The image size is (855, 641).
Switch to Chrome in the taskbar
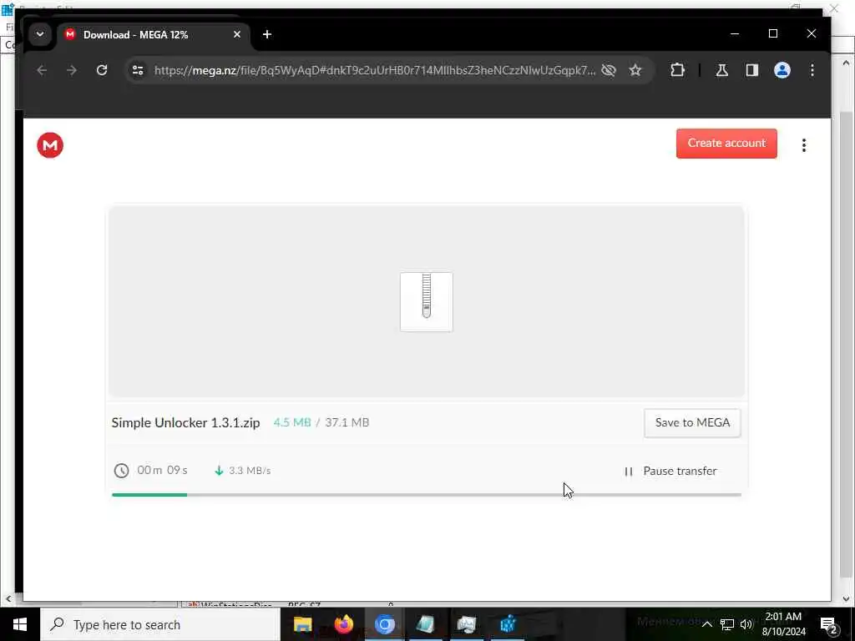384,624
